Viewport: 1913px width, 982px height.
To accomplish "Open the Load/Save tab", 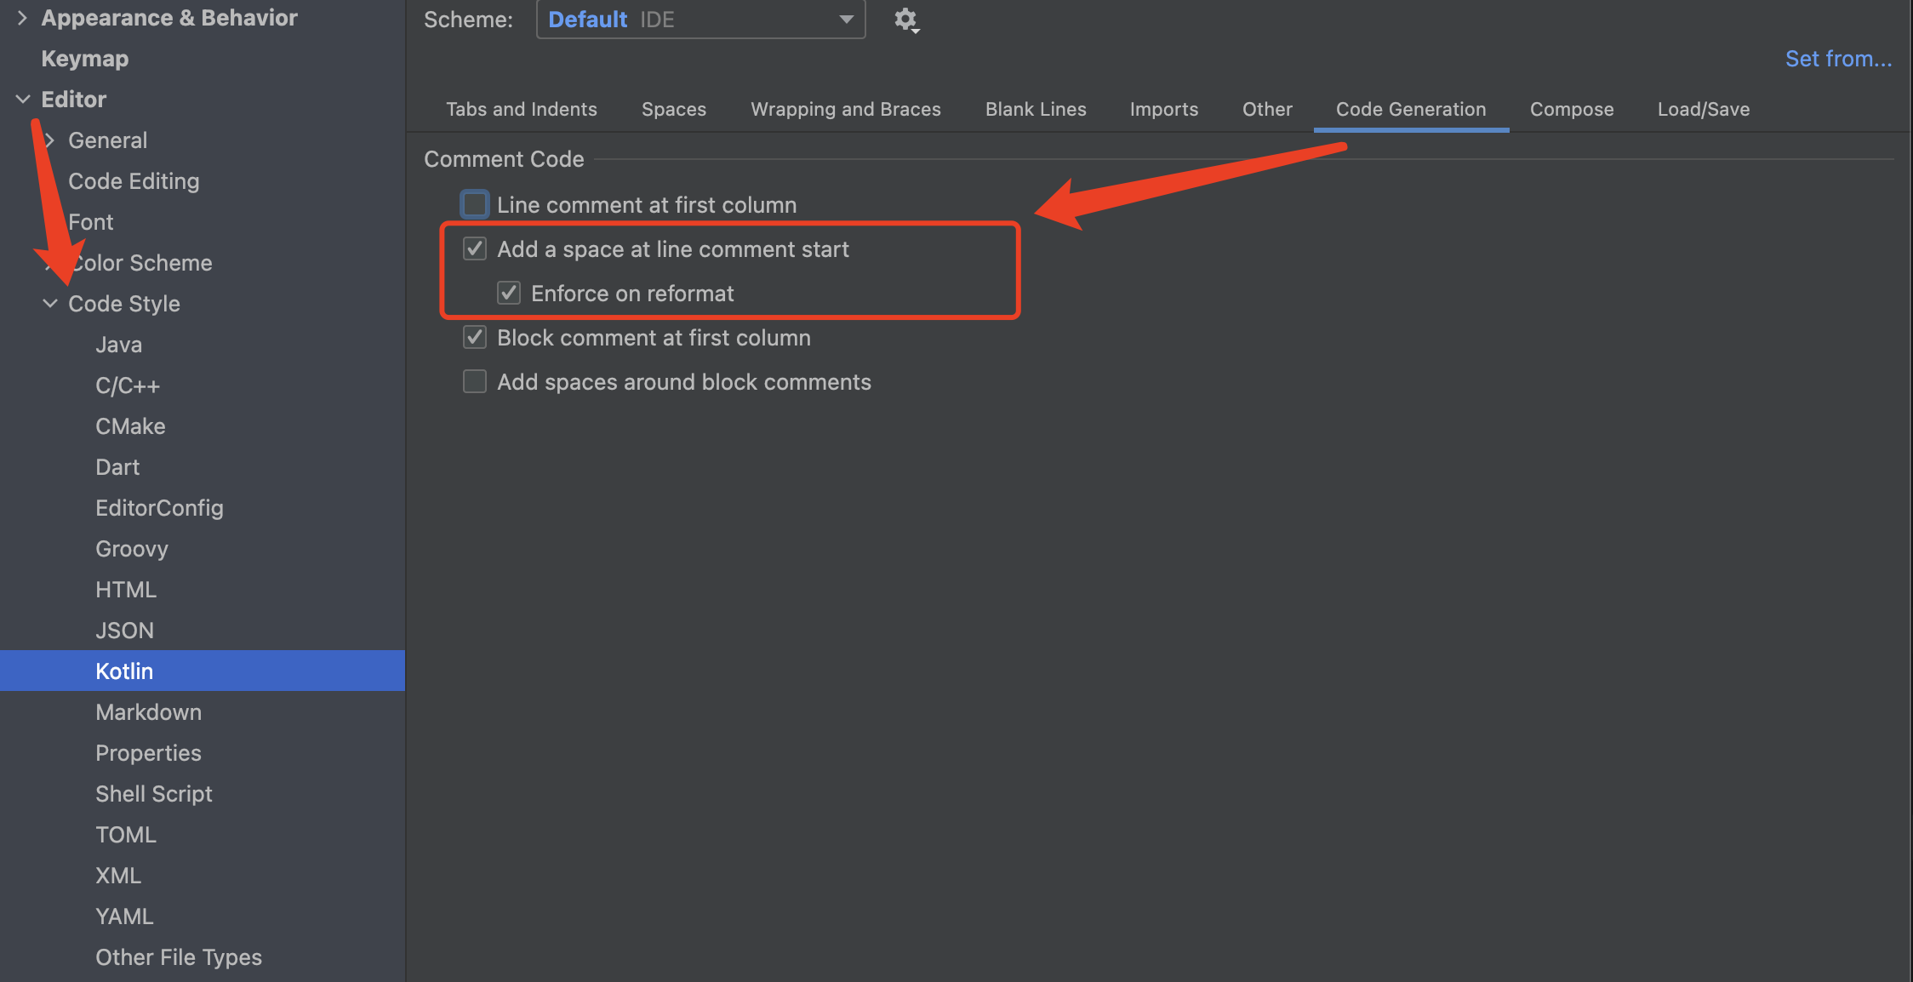I will pyautogui.click(x=1703, y=109).
